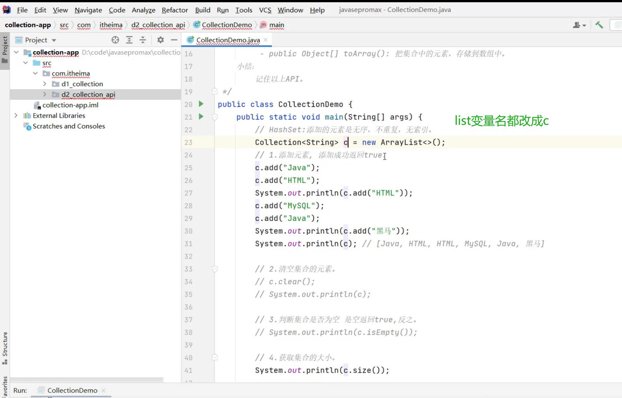Collapse the collection-app root node
622x398 pixels.
16,52
